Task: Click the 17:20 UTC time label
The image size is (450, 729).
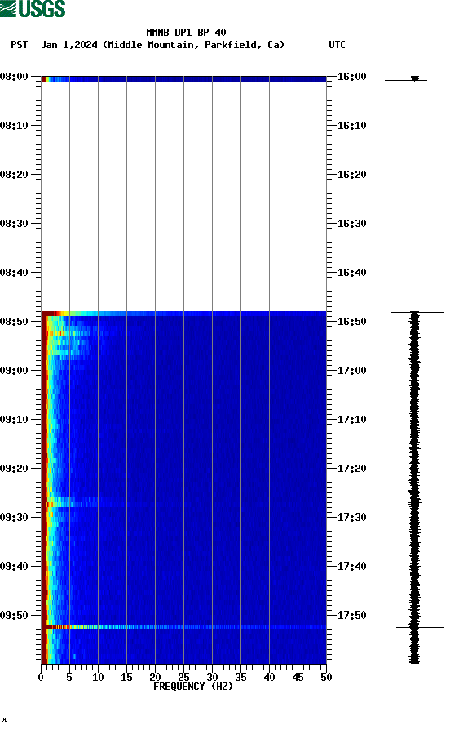Action: point(351,469)
